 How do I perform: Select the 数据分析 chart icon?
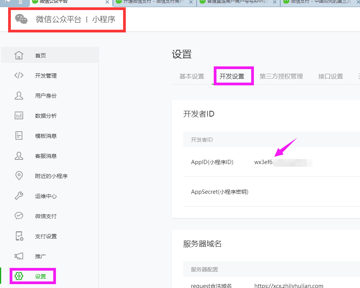click(x=19, y=115)
